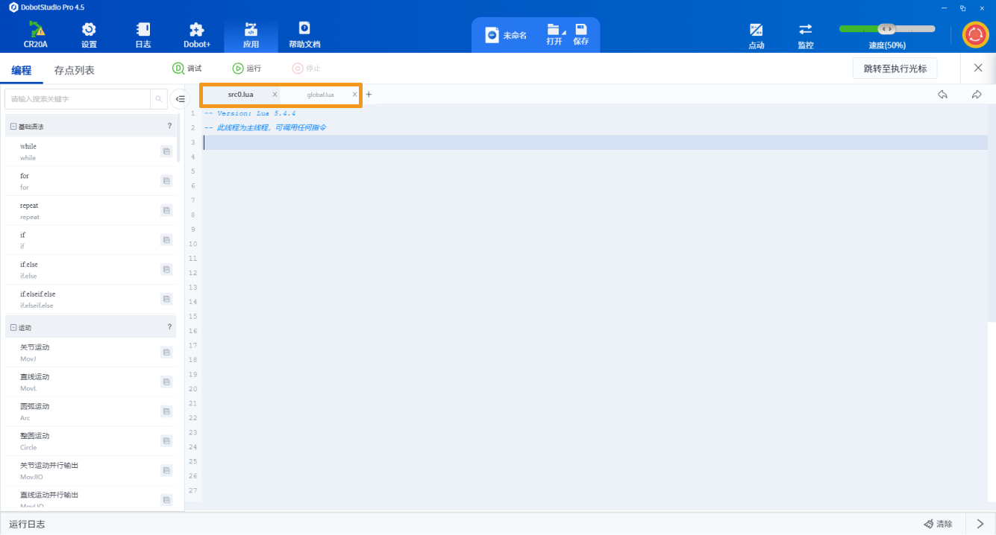Switch to the 存点列表 tab
Screen dimensions: 996x535
pyautogui.click(x=74, y=71)
